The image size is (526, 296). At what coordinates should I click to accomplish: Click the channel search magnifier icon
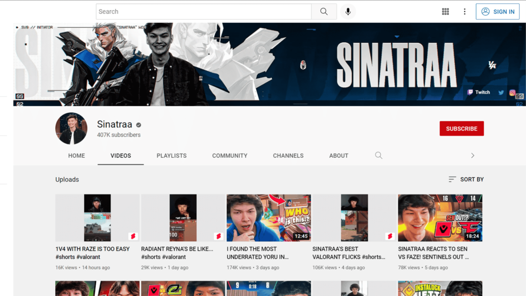(x=378, y=155)
